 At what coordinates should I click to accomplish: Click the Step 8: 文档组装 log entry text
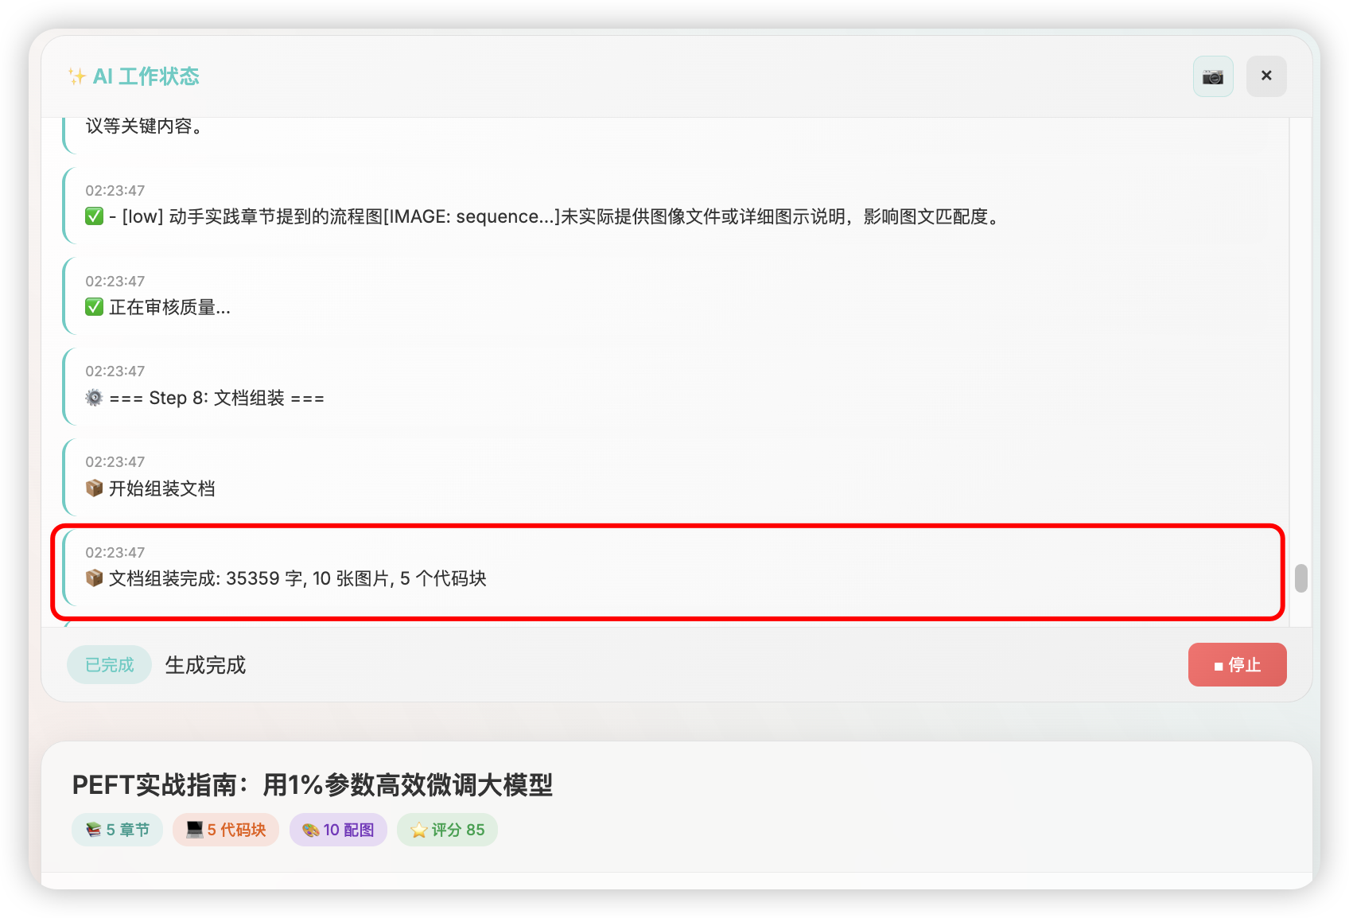[x=216, y=398]
